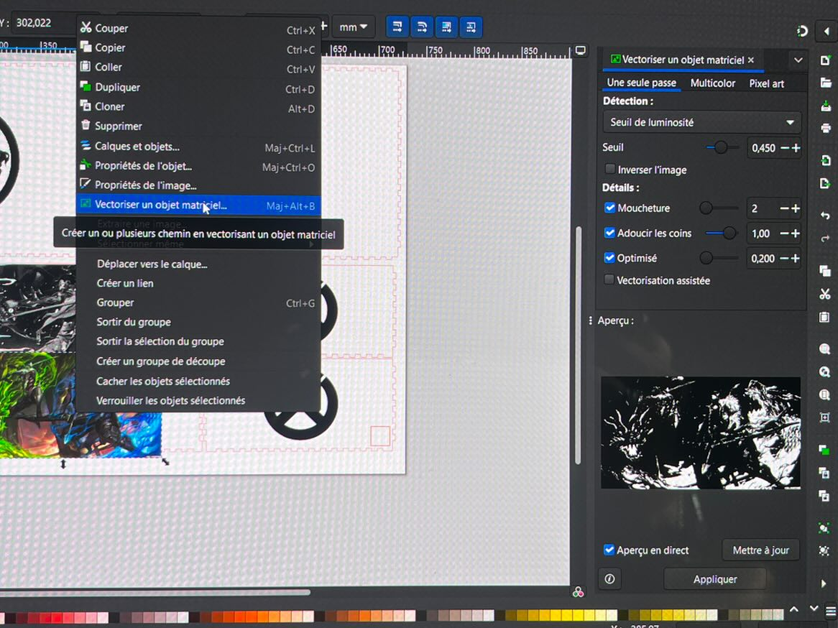Close the Vectoriser un objet matriciel tab
The width and height of the screenshot is (838, 628).
(x=751, y=60)
